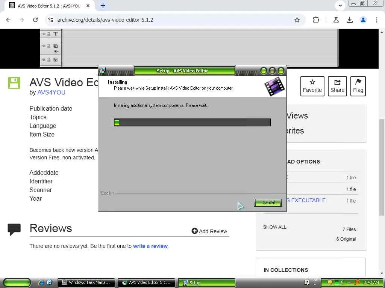Expand the tab search dropdown chevron
The height and width of the screenshot is (288, 385).
coord(340,6)
